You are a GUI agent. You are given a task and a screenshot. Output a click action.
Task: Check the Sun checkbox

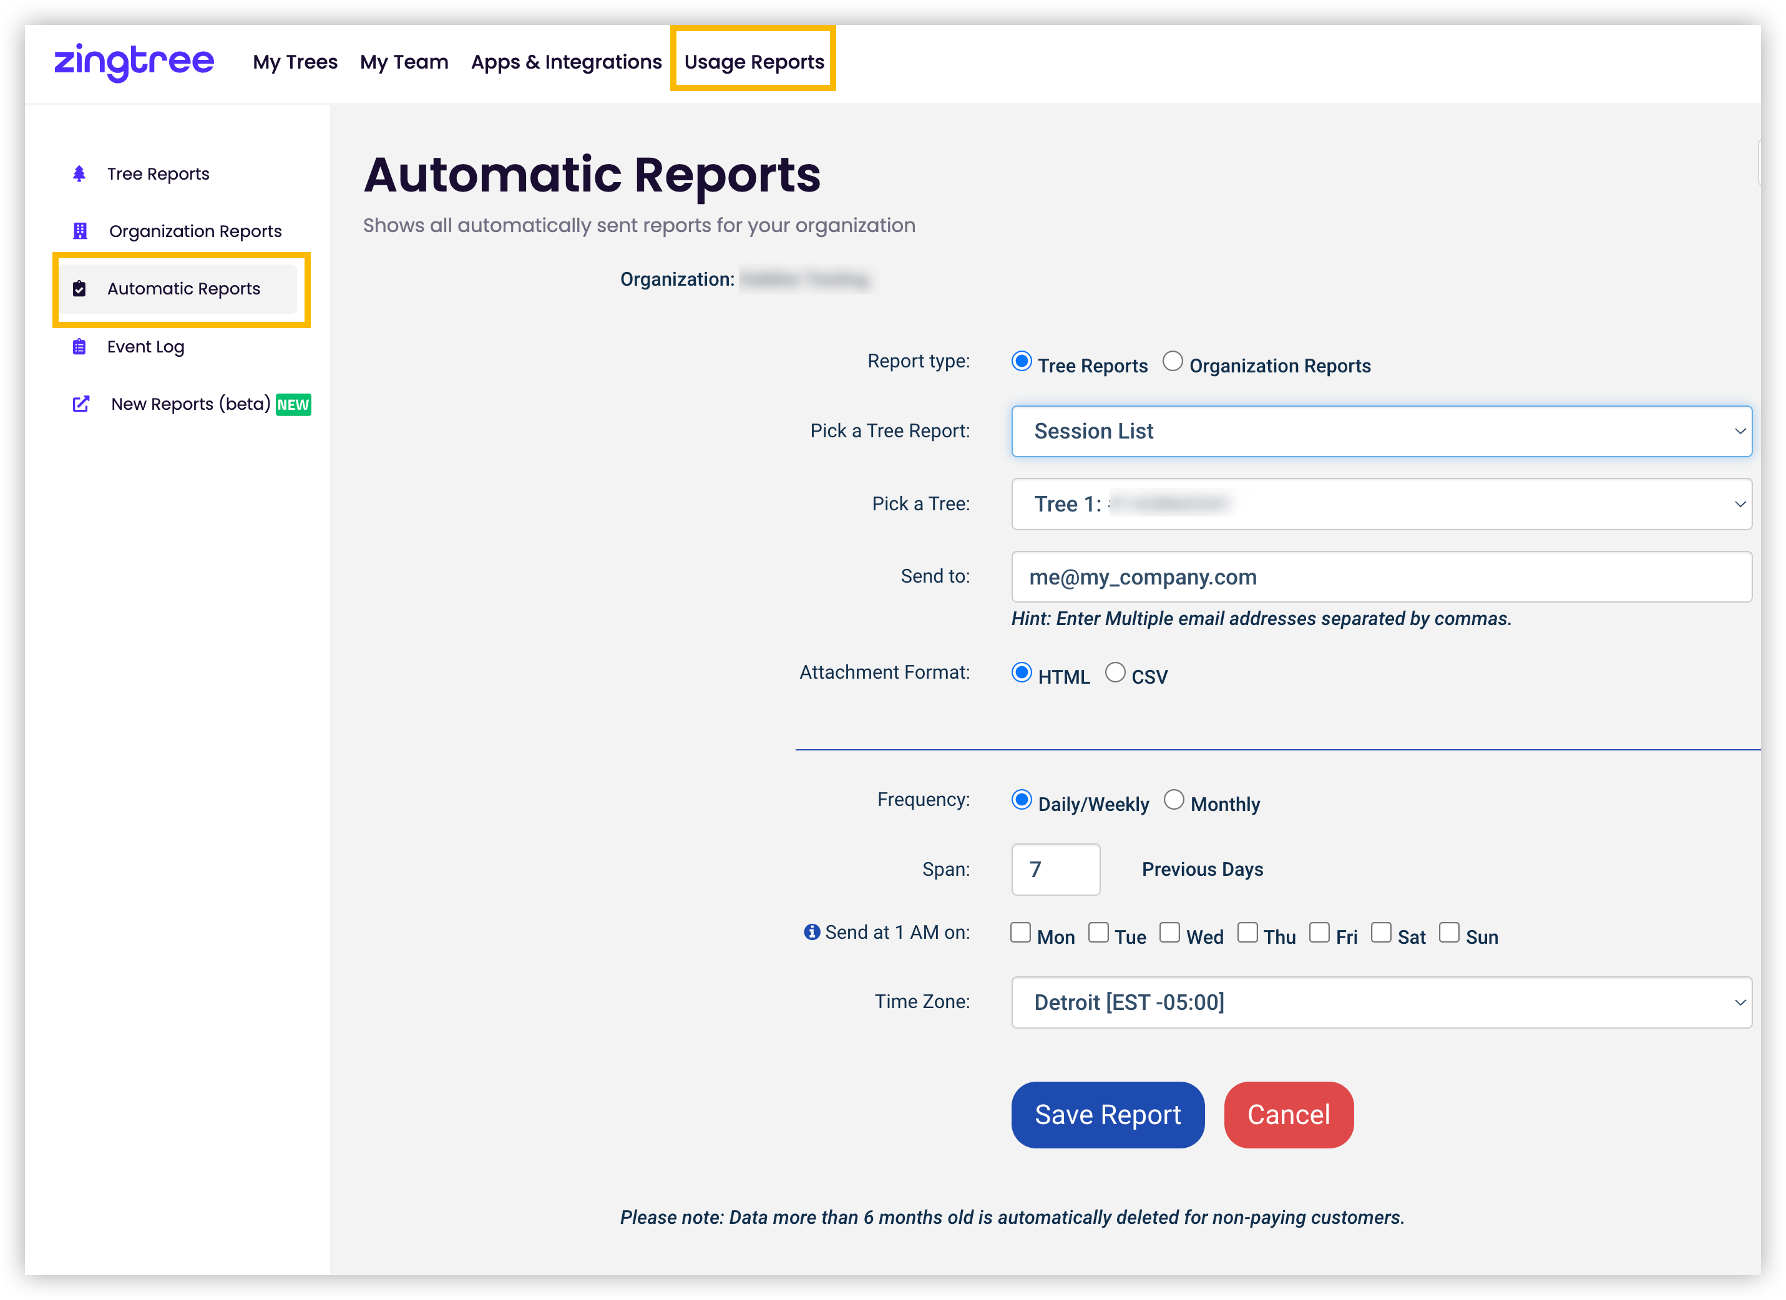tap(1449, 933)
